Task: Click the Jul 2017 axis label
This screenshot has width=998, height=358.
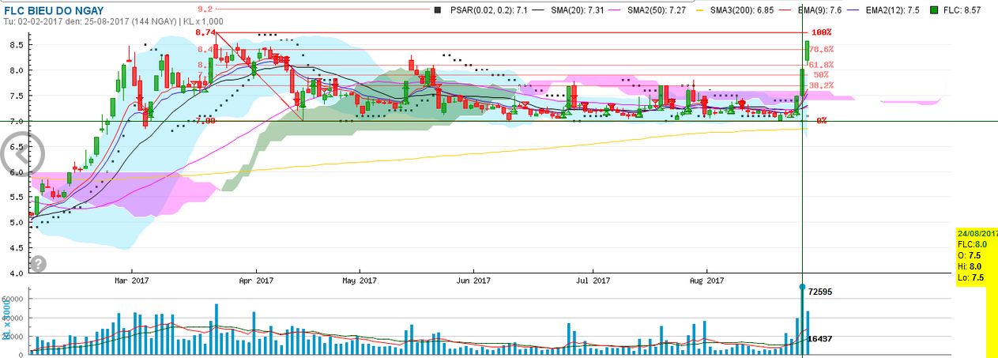Action: 592,280
